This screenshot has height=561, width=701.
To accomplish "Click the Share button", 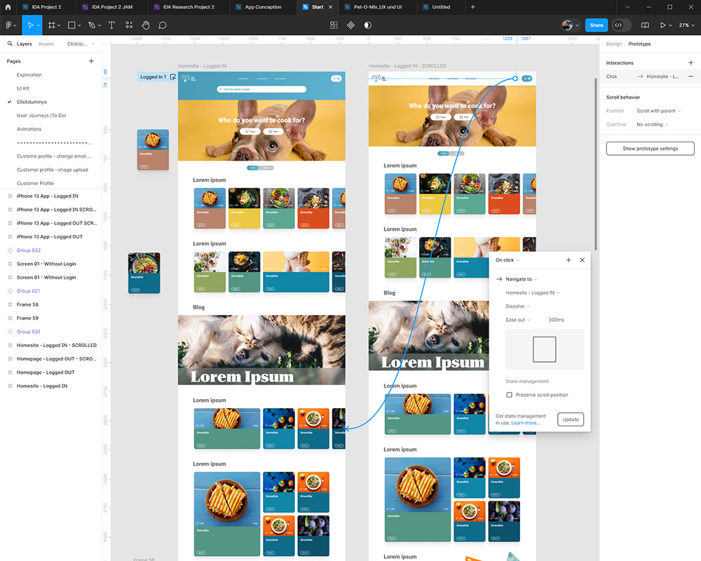I will [x=597, y=25].
